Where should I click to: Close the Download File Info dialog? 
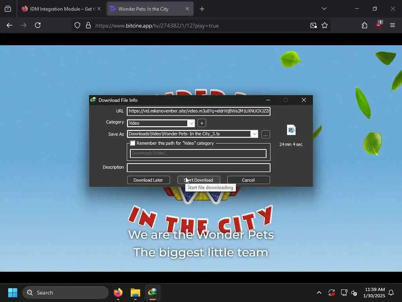304,100
